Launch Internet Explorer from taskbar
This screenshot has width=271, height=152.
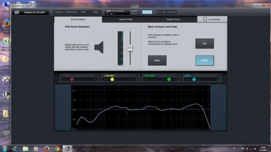pos(15,148)
